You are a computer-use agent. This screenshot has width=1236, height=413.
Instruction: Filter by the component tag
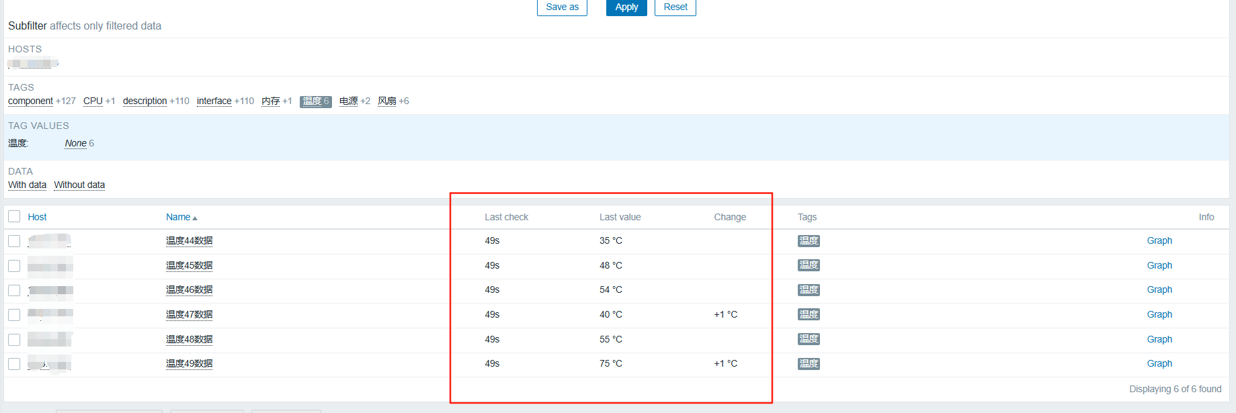[30, 101]
